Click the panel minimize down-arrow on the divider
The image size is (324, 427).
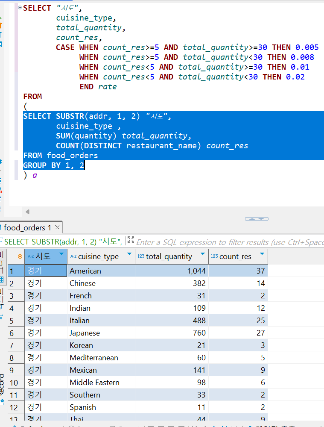[261, 219]
